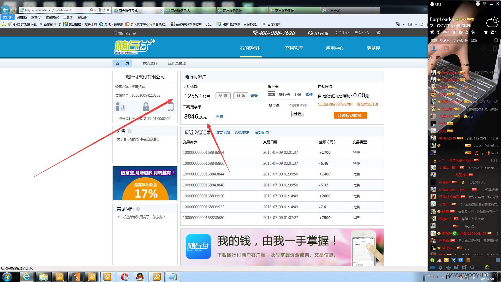Click the 随意宝 17% promo banner
The height and width of the screenshot is (282, 501).
point(145,183)
